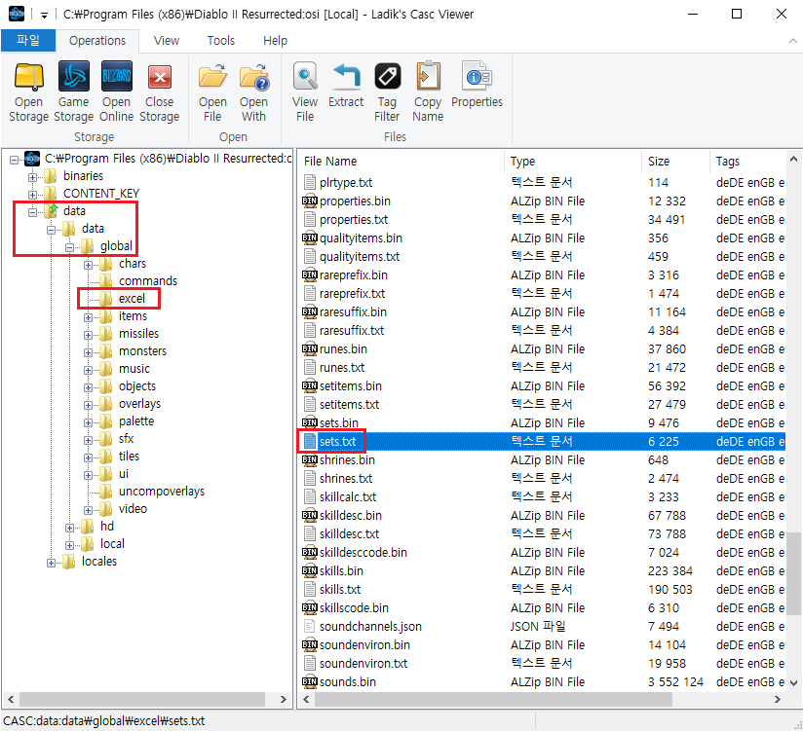Click the sounds.bin BIN icon

pos(309,682)
